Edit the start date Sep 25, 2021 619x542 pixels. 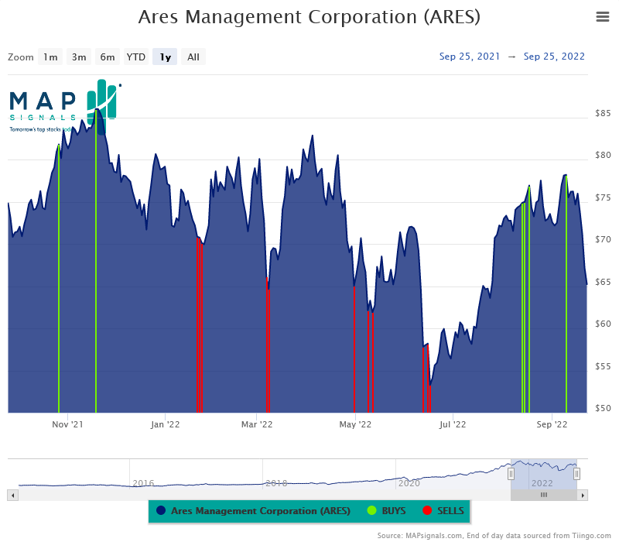point(470,57)
